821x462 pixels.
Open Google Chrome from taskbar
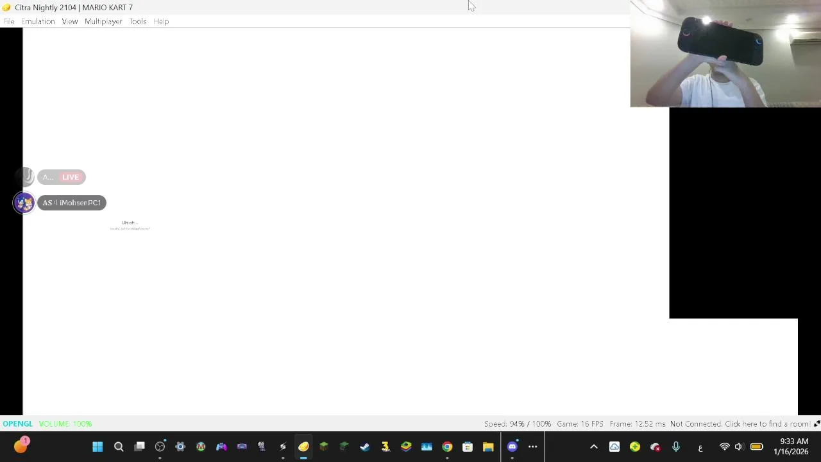click(447, 447)
